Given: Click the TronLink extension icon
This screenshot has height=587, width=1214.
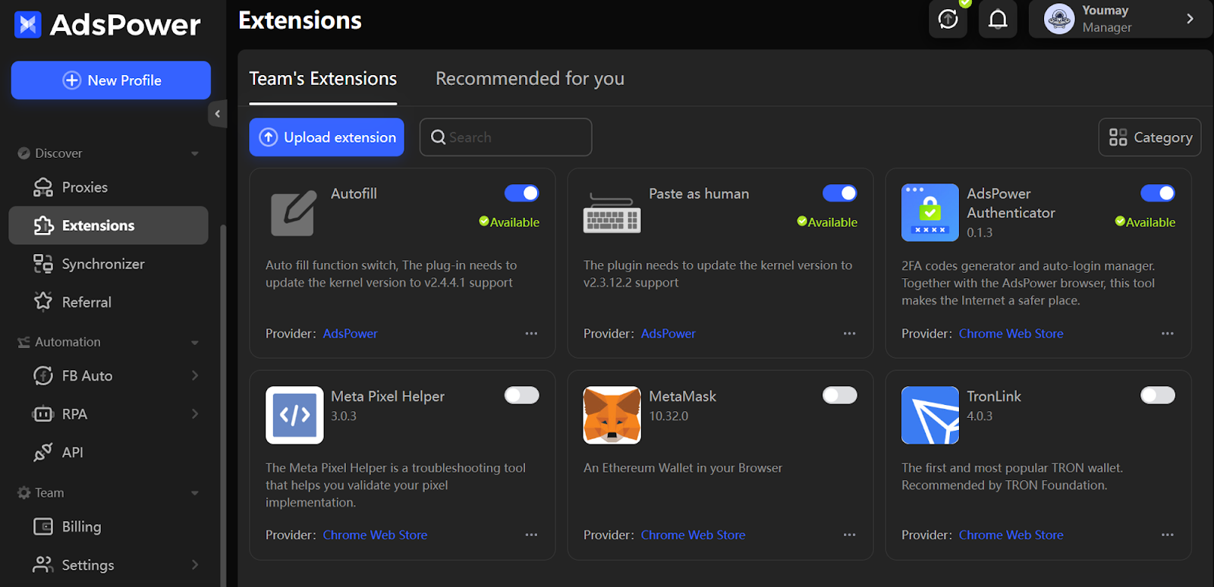Looking at the screenshot, I should click(x=929, y=415).
